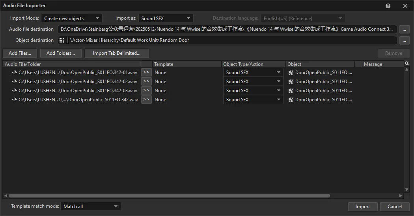414x216 pixels.
Task: Open Sound SFX dropdown for S011FO.342.wav
Action: (254, 100)
